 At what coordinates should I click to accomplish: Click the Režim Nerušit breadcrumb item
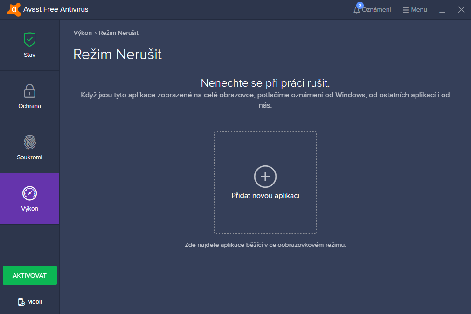[x=118, y=33]
